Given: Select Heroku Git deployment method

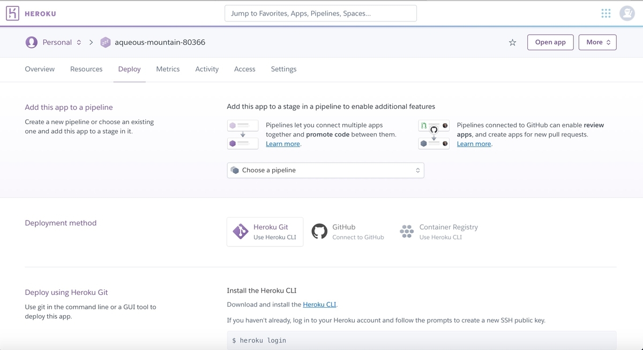Looking at the screenshot, I should (265, 232).
